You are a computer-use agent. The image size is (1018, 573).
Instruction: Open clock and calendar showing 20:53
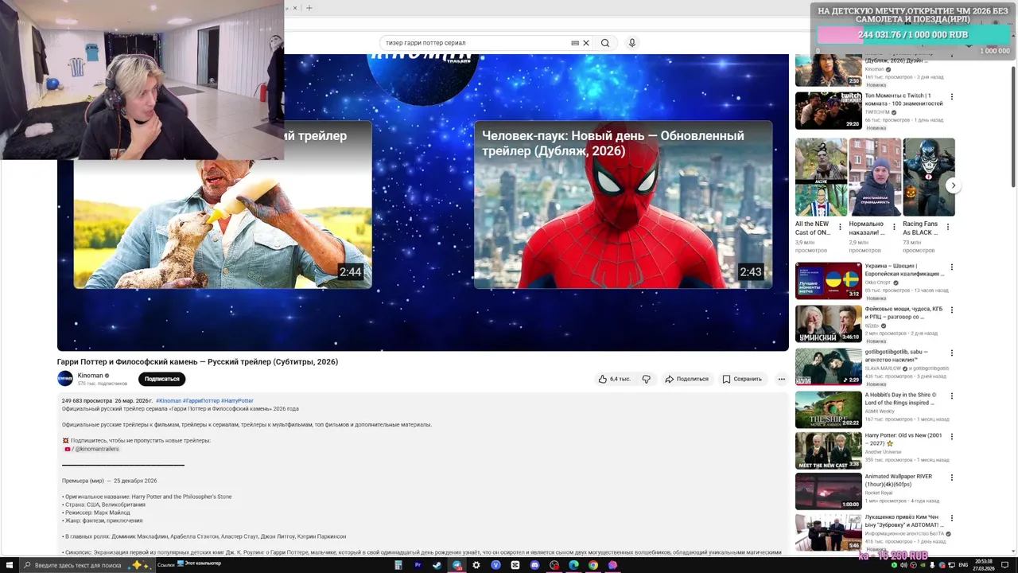click(x=985, y=565)
